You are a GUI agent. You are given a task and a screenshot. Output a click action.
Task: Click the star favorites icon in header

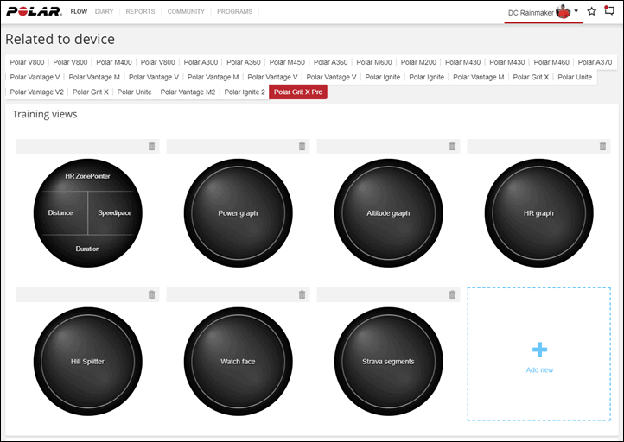point(591,11)
